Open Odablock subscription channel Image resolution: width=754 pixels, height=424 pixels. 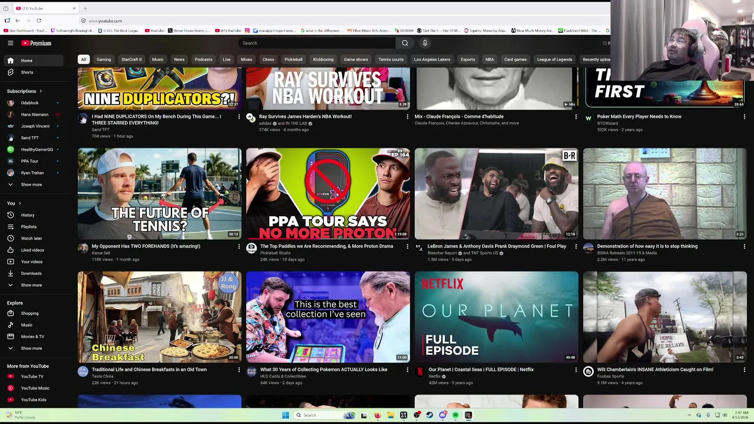(34, 103)
